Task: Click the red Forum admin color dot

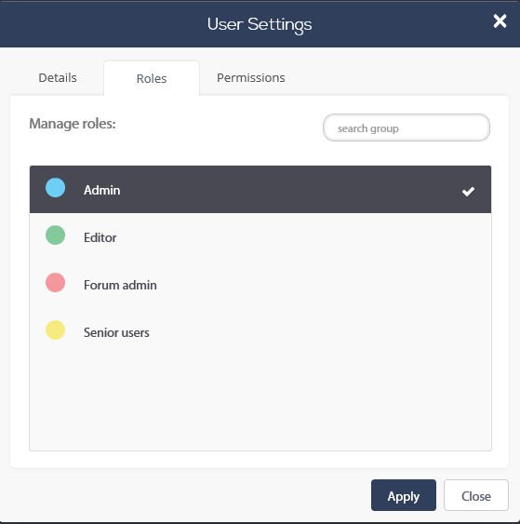Action: (x=56, y=282)
